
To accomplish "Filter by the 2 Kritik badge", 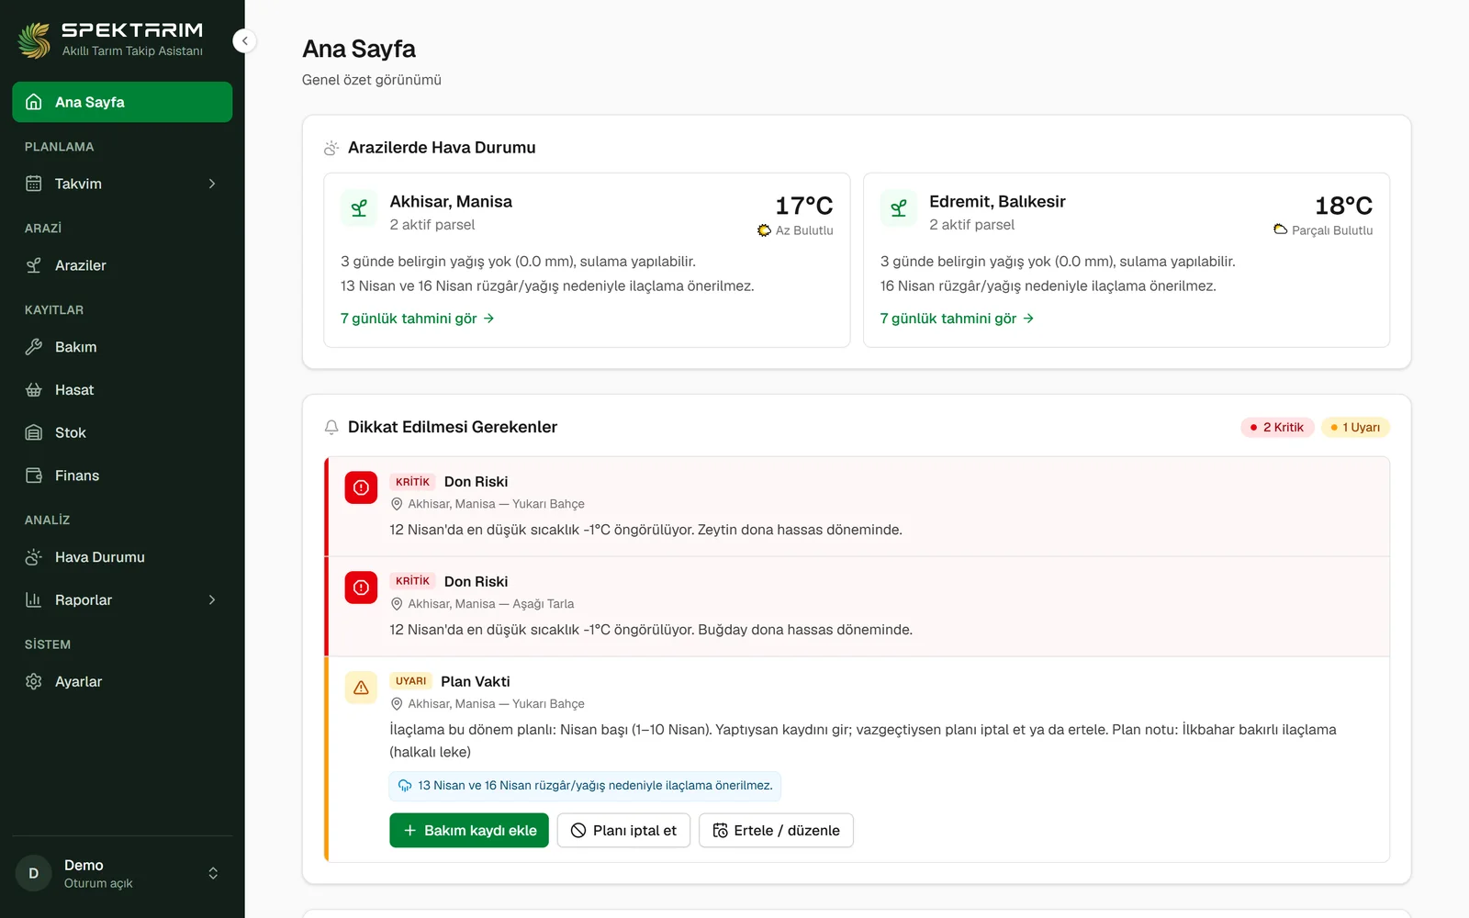I will coord(1278,427).
